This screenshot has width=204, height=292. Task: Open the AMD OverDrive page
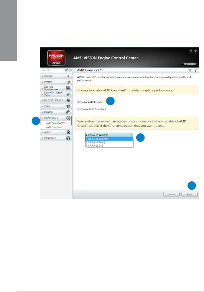coord(54,127)
